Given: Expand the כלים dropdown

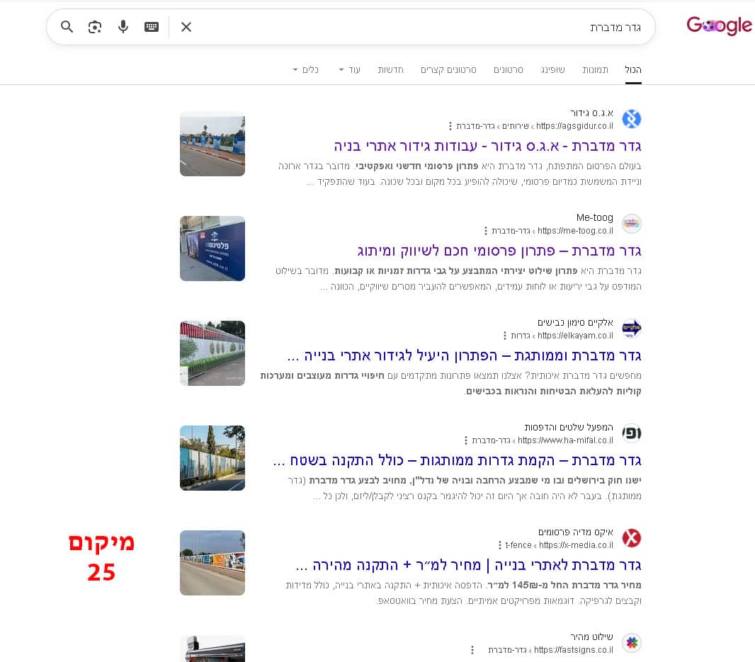Looking at the screenshot, I should [306, 70].
